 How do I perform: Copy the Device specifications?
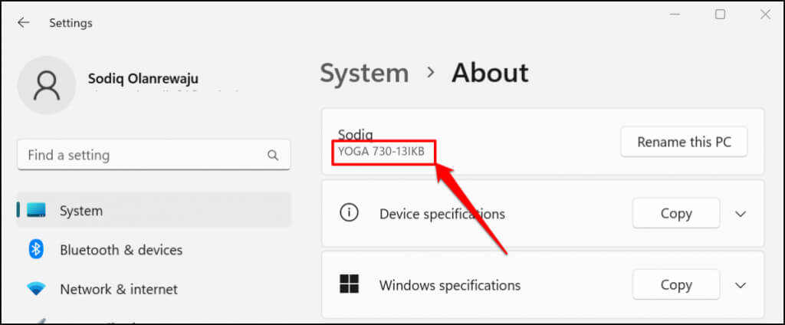(675, 214)
